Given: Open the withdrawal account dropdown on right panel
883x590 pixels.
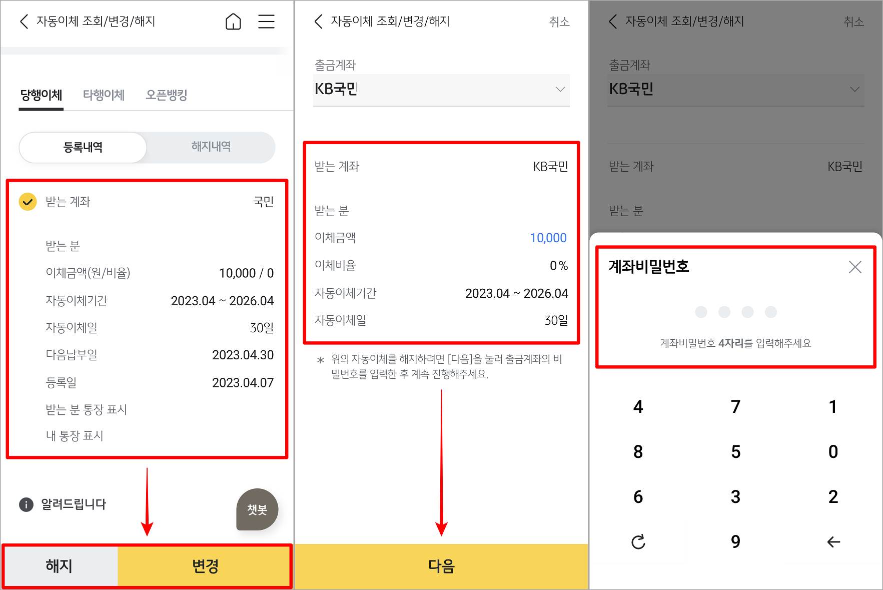Looking at the screenshot, I should click(854, 90).
